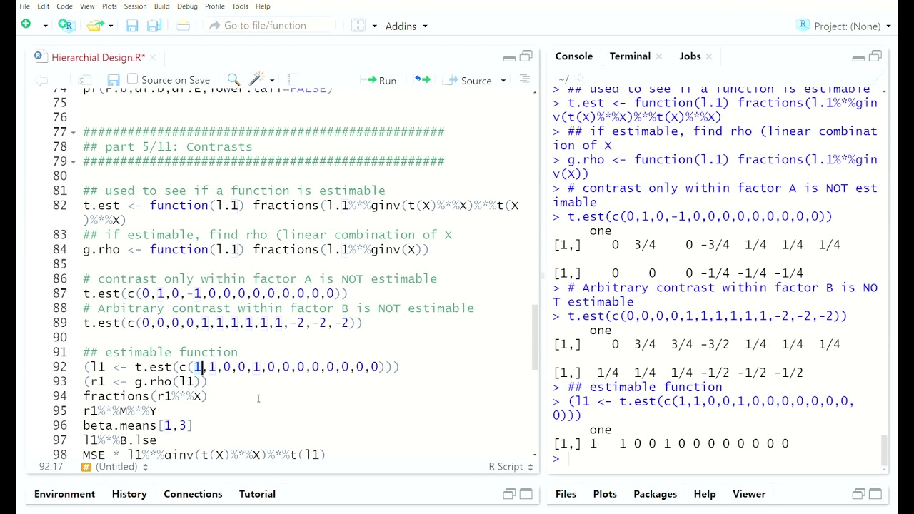Image resolution: width=914 pixels, height=514 pixels.
Task: Expand the recent files dropdown arrow
Action: [x=111, y=26]
